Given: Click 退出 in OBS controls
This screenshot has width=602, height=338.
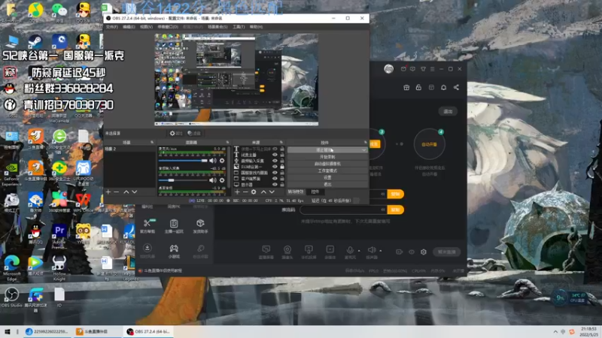Looking at the screenshot, I should 327,185.
